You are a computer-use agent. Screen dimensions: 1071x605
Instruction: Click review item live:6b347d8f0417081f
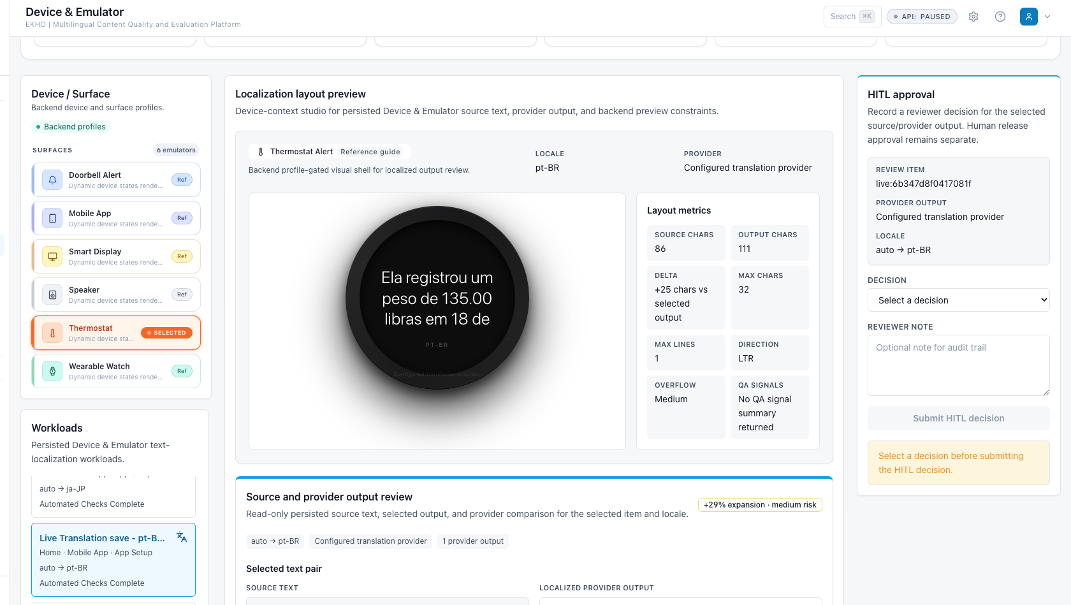click(923, 184)
